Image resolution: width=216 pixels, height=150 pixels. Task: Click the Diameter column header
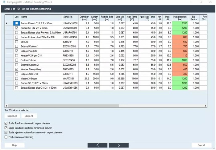[x=84, y=18]
